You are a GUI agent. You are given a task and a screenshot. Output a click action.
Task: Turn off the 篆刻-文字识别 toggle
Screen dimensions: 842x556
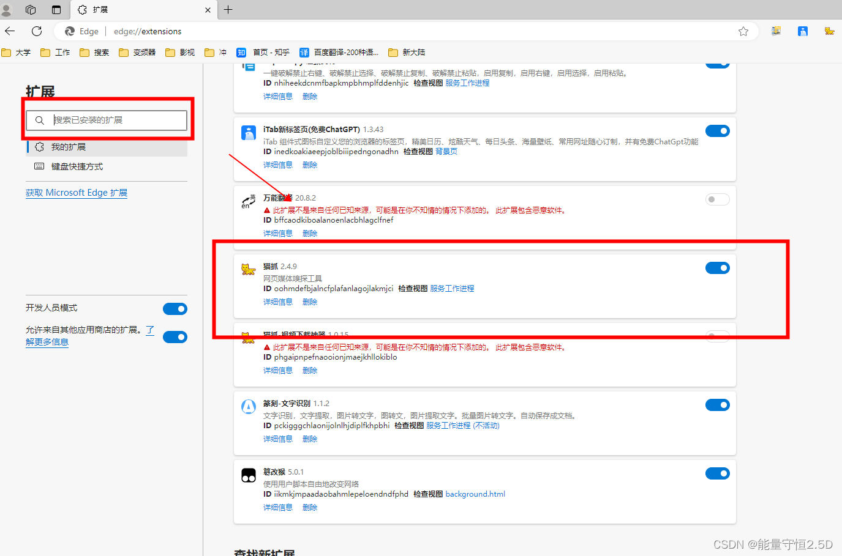(718, 405)
